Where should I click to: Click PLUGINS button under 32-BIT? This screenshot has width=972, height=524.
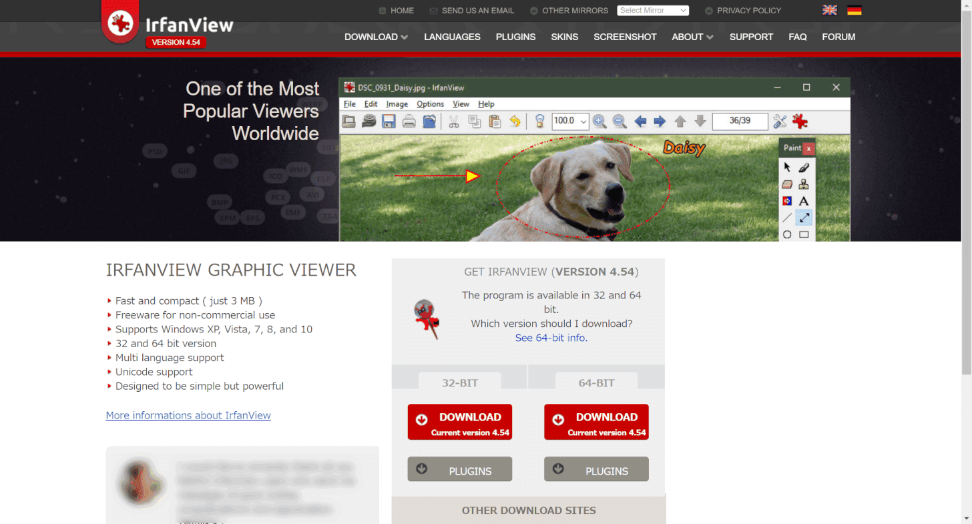[x=460, y=469]
